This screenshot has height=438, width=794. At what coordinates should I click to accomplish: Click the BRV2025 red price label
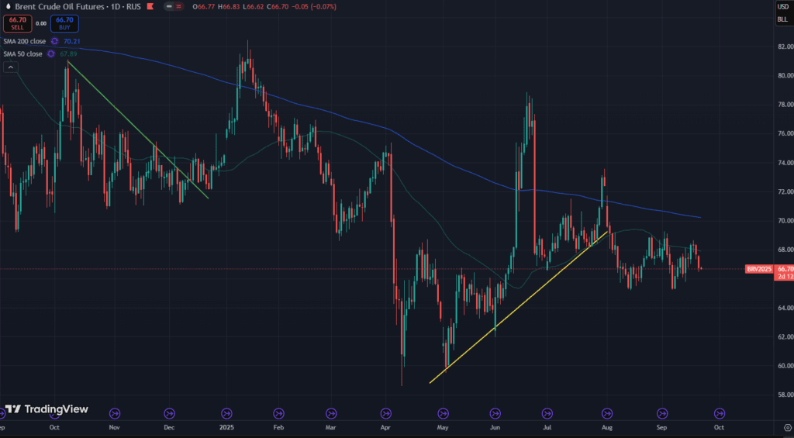click(758, 269)
